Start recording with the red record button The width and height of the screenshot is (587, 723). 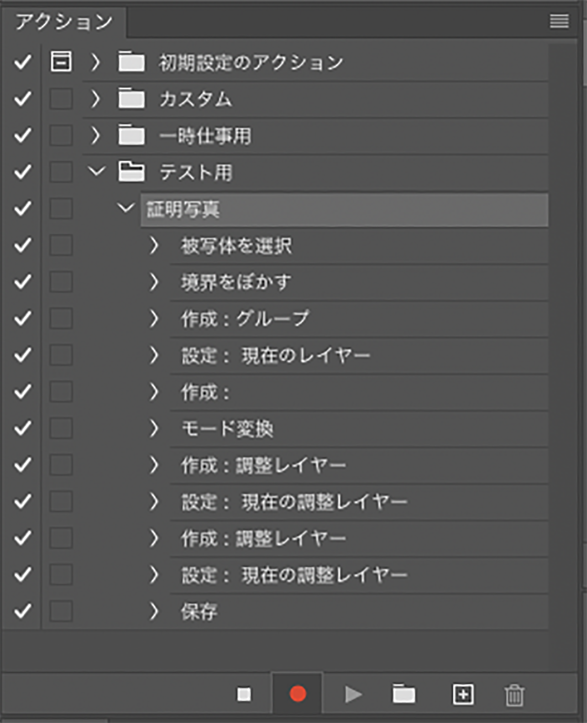pyautogui.click(x=298, y=694)
